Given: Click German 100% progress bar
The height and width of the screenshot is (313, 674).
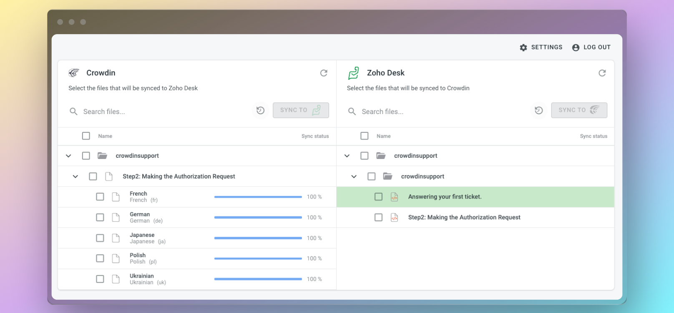Looking at the screenshot, I should tap(258, 217).
